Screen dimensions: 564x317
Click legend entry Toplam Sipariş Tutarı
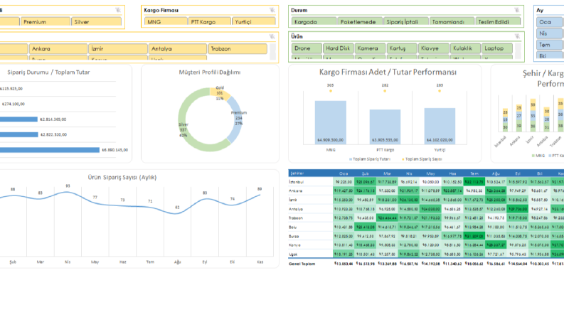pos(369,159)
